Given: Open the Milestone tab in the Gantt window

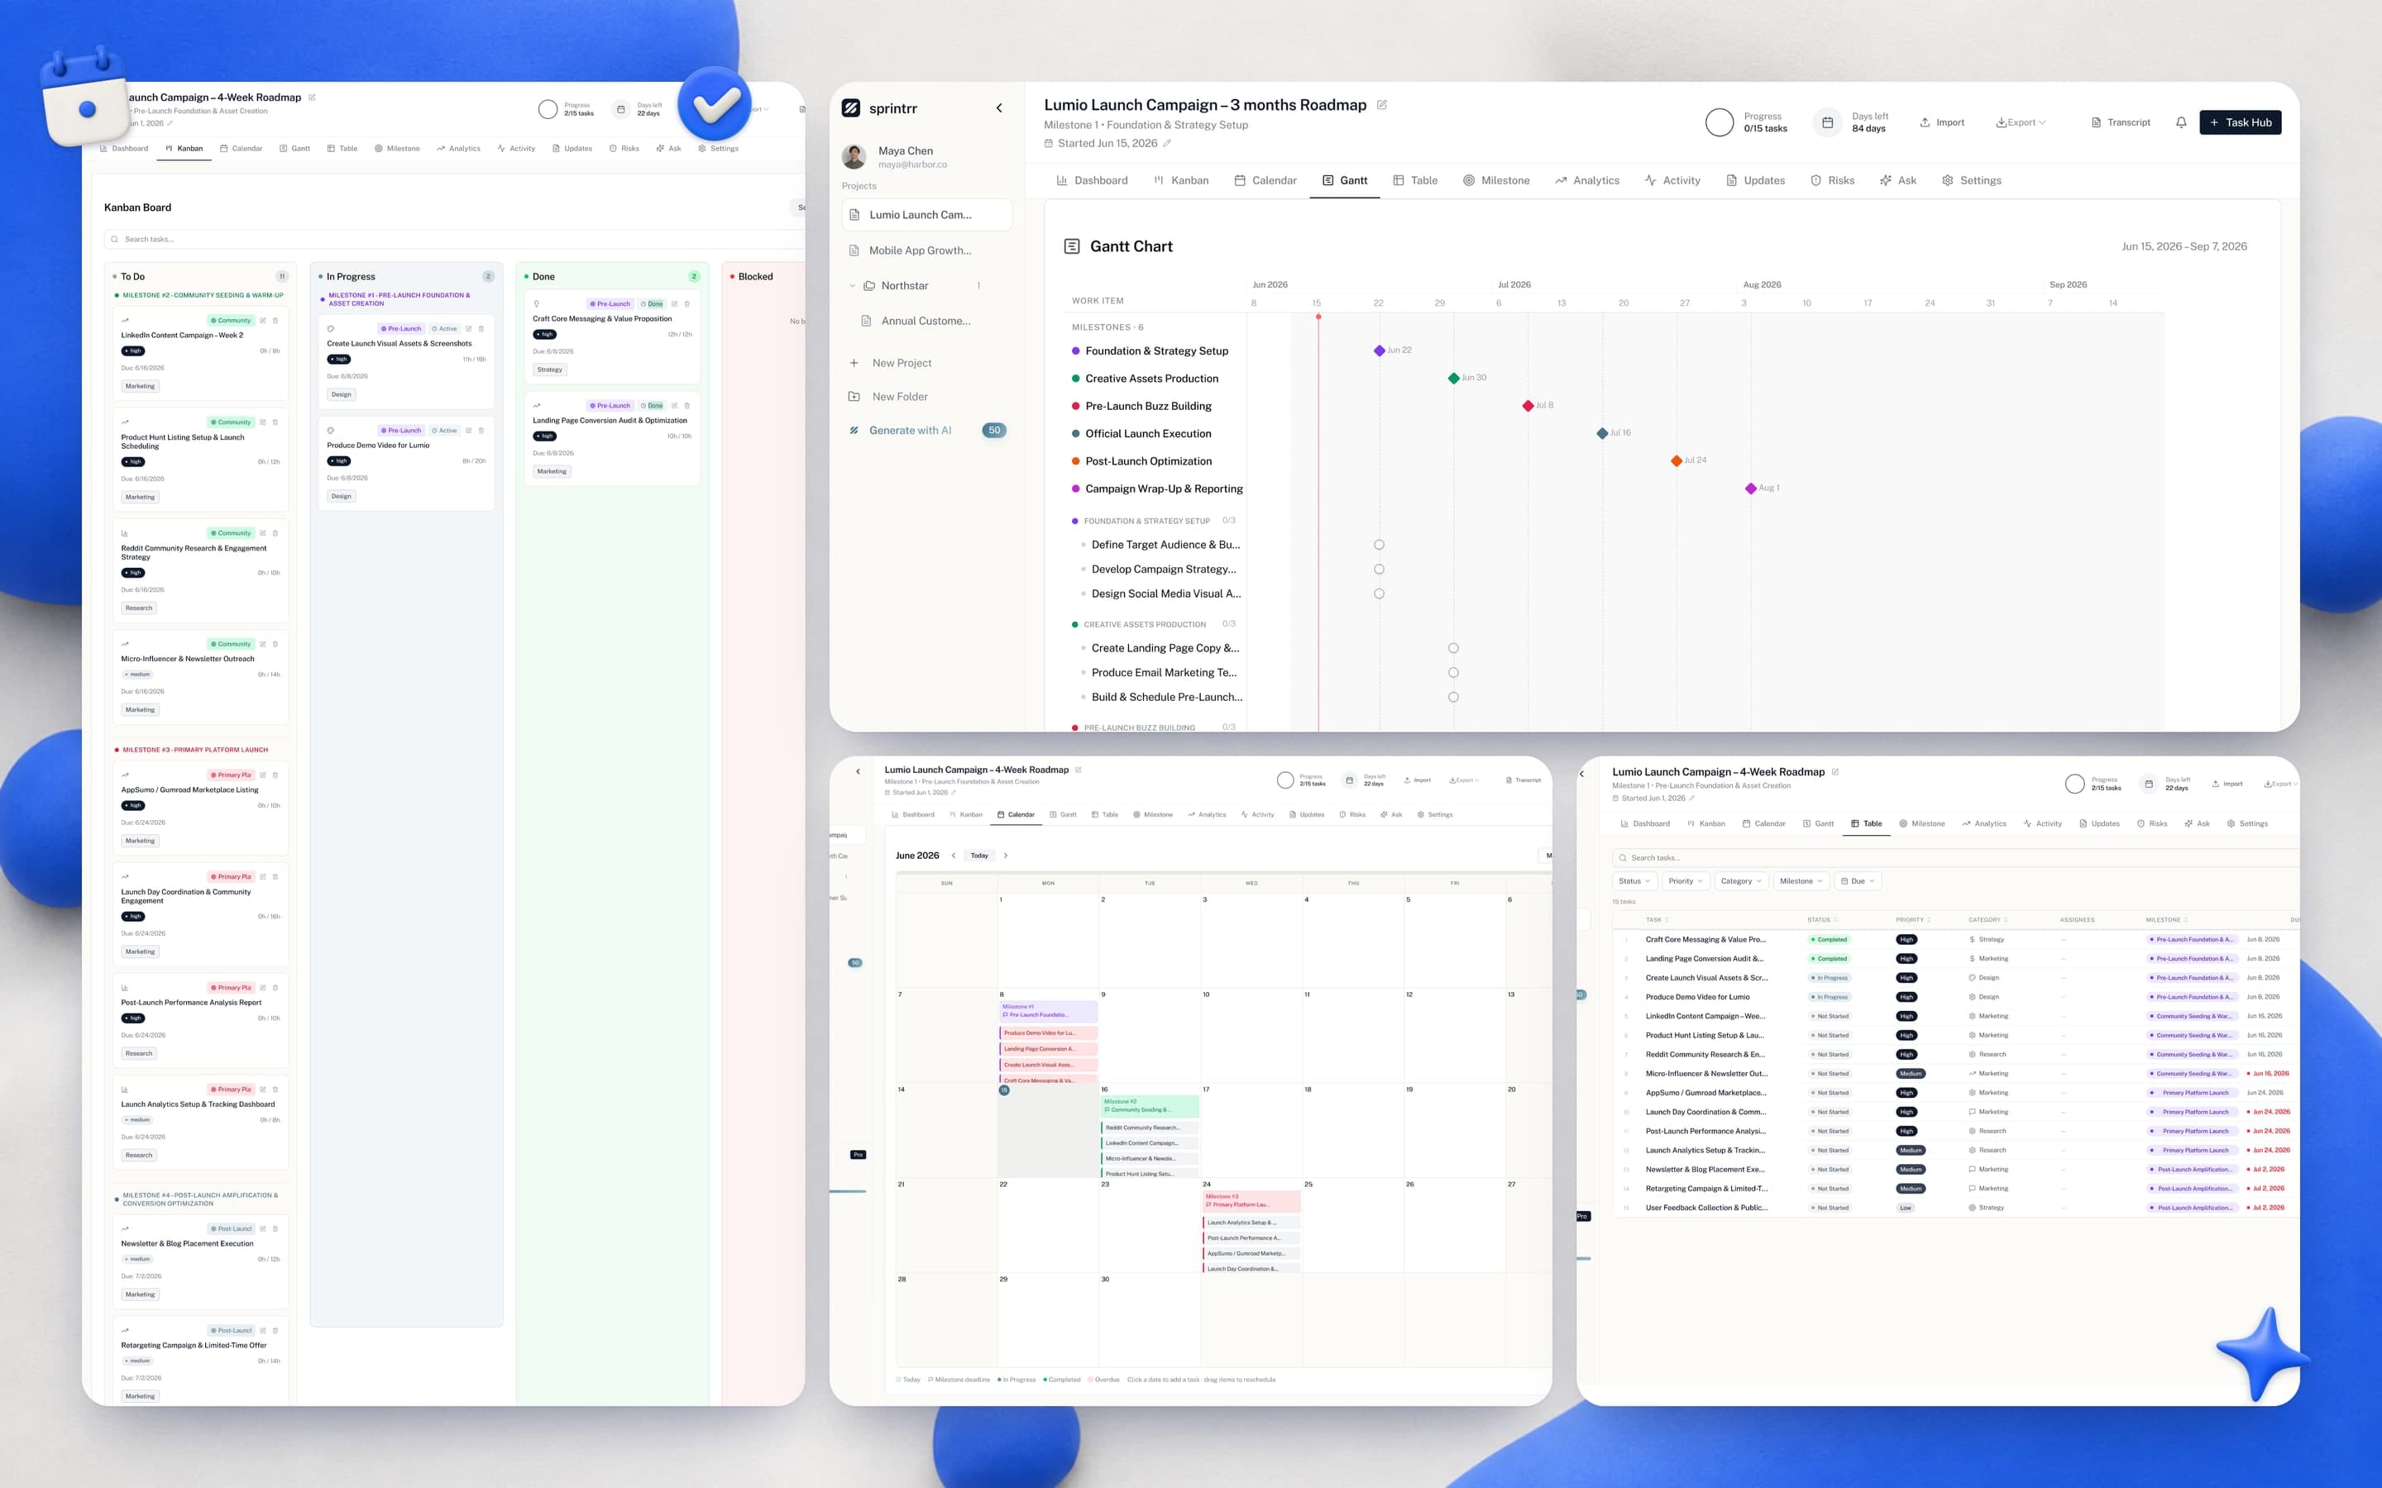Looking at the screenshot, I should [1496, 180].
